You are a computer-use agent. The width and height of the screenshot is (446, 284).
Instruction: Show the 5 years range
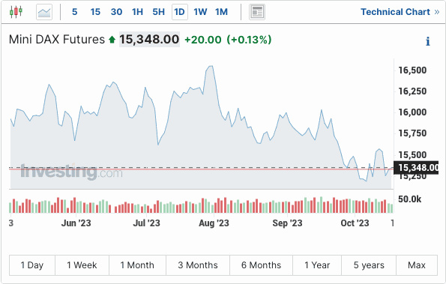[369, 265]
